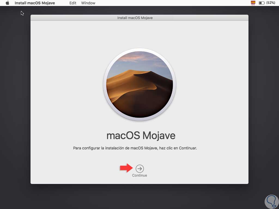Click the 52% battery percentage text
Screen dimensions: 279x209
coord(271,3)
